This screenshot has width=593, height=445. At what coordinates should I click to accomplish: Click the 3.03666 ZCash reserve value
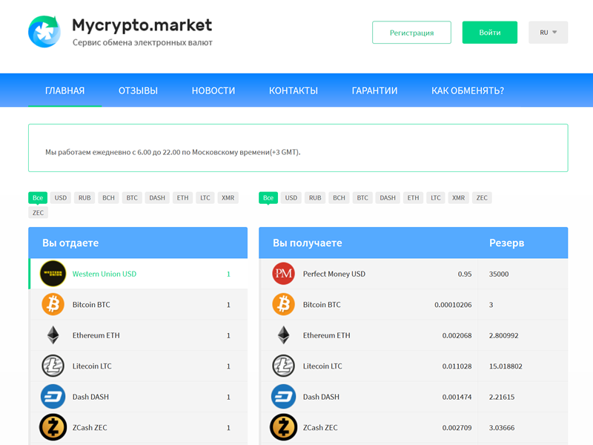pyautogui.click(x=502, y=428)
